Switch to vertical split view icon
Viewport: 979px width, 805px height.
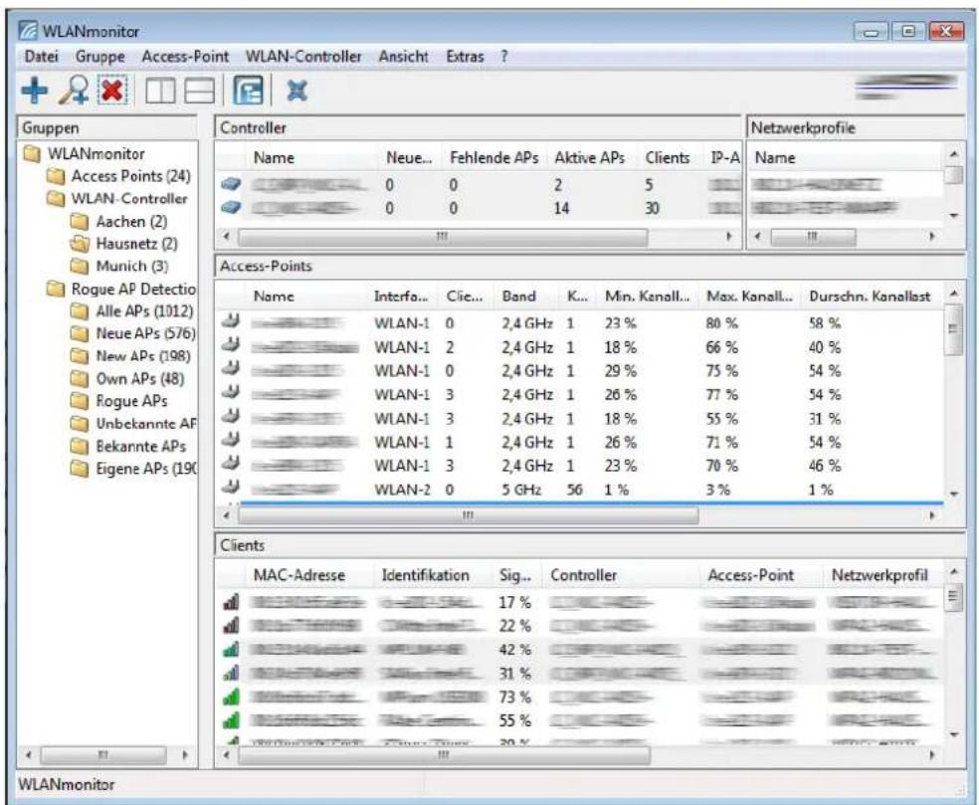click(x=160, y=92)
